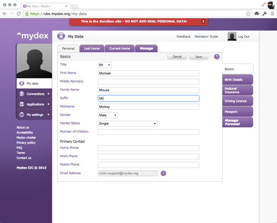The image size is (277, 223).
Task: Click the Save button
Action: [199, 57]
